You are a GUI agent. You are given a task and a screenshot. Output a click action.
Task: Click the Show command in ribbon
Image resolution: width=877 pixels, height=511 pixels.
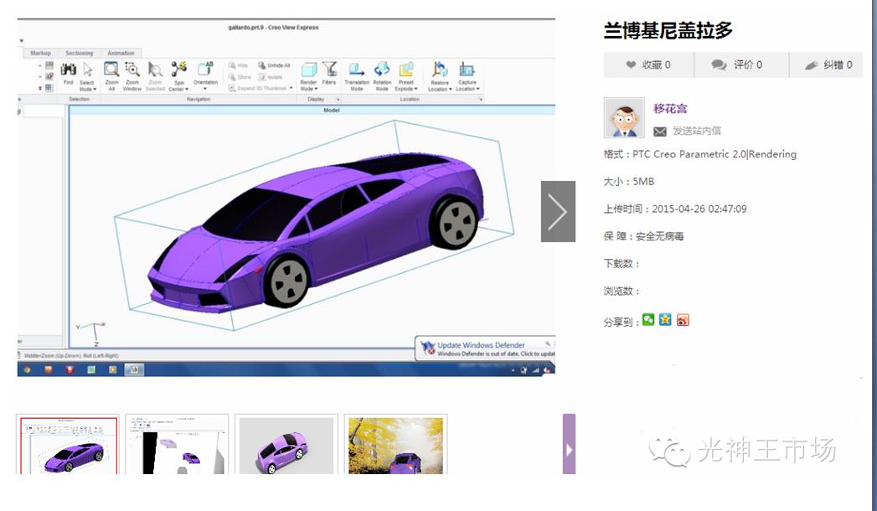click(240, 76)
